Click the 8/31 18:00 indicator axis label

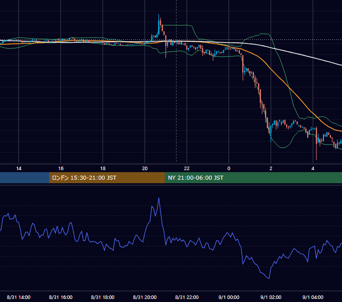point(103,297)
